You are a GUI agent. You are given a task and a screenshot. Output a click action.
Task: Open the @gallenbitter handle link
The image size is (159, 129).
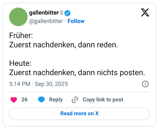46,21
